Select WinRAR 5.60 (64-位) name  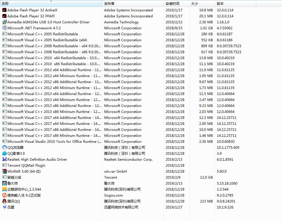tap(24, 172)
